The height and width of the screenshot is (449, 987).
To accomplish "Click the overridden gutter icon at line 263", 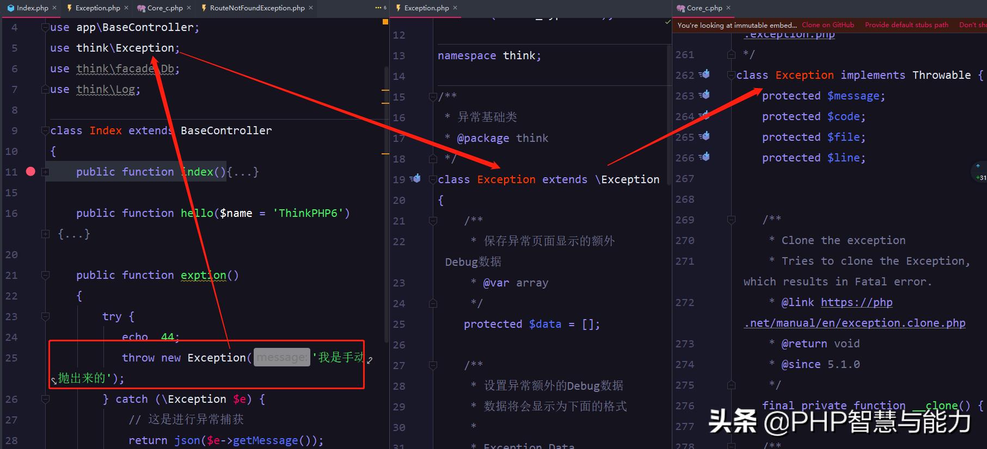I will pos(704,95).
